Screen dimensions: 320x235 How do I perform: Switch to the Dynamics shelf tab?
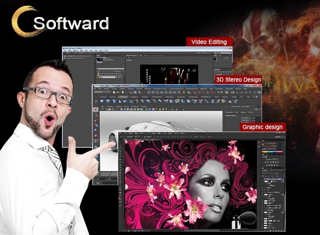181,97
